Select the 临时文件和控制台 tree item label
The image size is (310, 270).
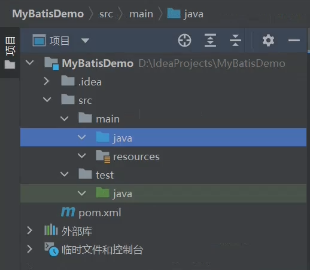102,250
